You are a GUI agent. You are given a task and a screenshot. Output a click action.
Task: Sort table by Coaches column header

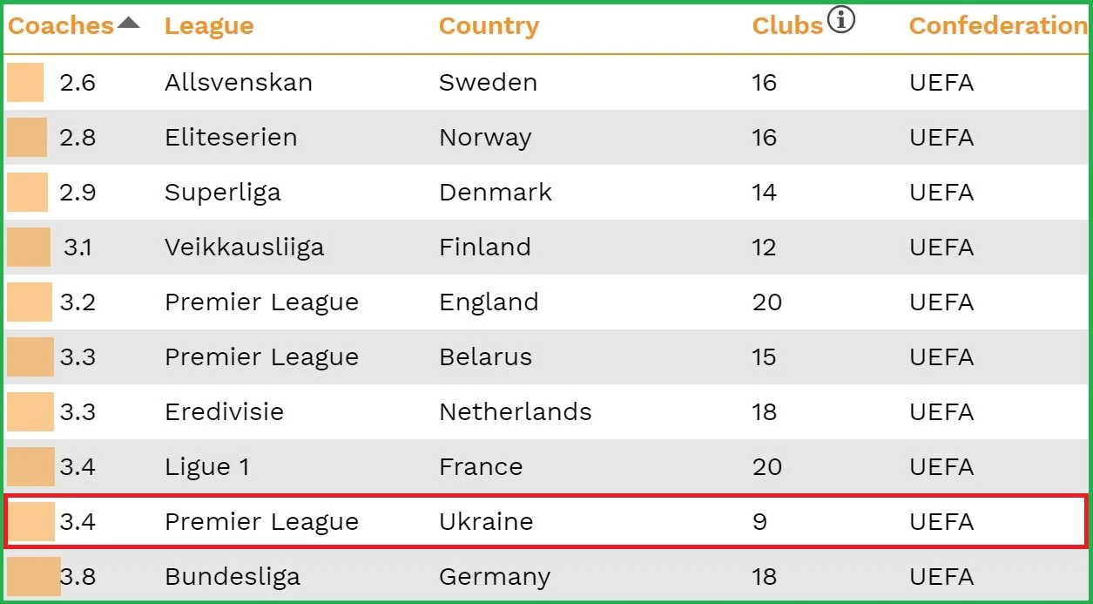click(x=61, y=26)
